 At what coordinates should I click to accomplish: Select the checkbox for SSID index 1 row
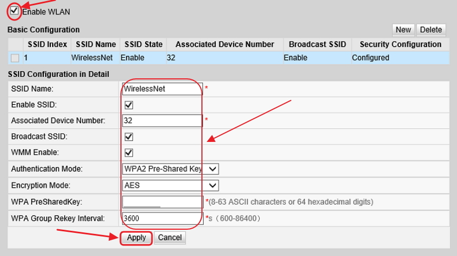click(x=15, y=58)
